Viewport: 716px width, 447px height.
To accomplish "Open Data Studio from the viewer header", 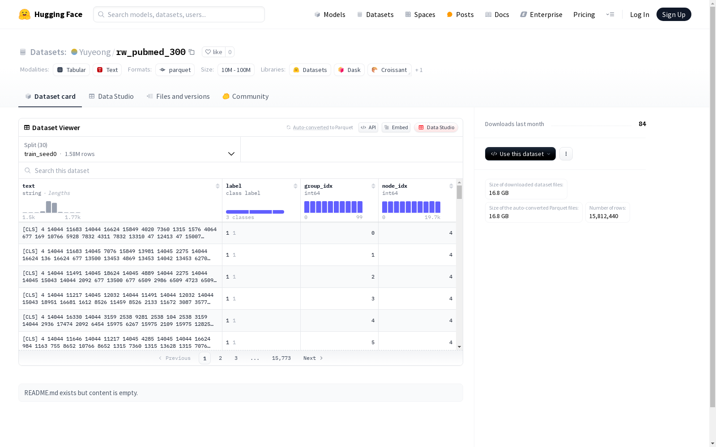I will pos(436,127).
